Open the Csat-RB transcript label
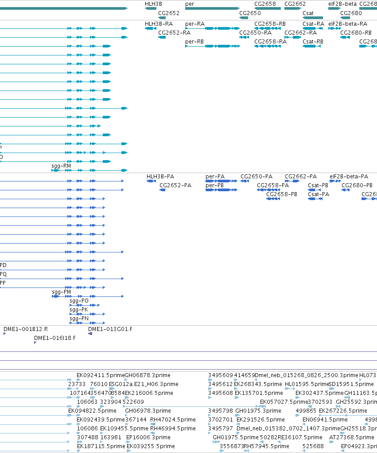This screenshot has height=453, width=377. [x=313, y=42]
